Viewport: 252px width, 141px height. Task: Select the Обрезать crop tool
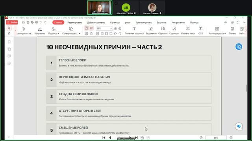(163, 31)
